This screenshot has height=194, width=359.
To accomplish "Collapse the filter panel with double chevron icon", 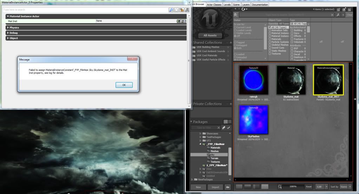I will (x=235, y=15).
